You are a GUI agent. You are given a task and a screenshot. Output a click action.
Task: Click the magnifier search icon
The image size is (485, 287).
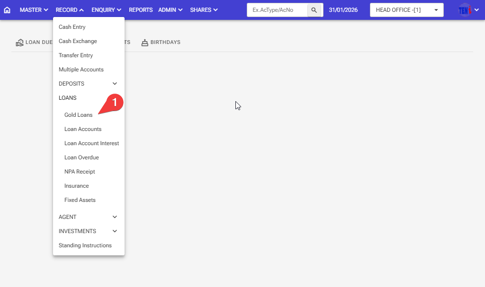tap(314, 10)
